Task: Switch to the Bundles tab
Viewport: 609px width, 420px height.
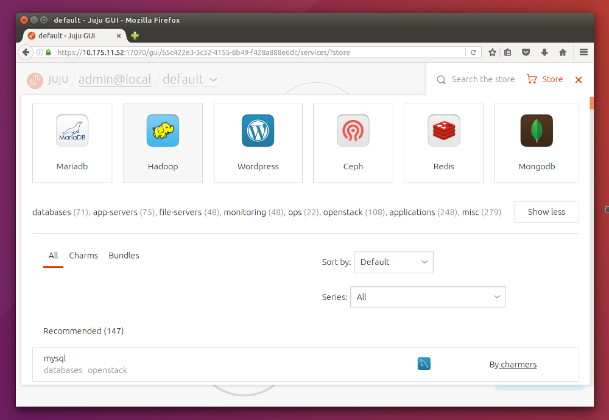Action: point(124,256)
